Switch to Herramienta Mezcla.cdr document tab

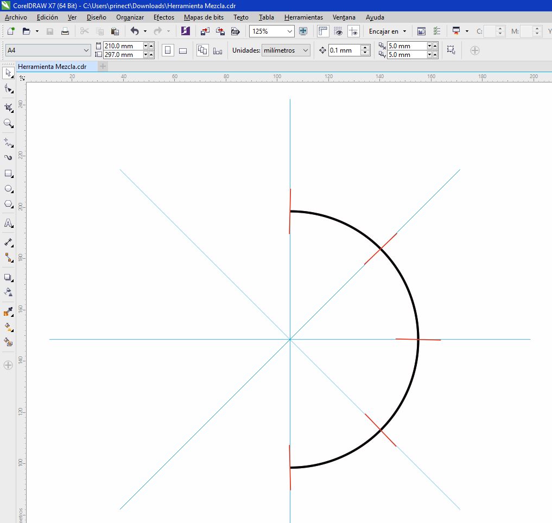pos(52,67)
